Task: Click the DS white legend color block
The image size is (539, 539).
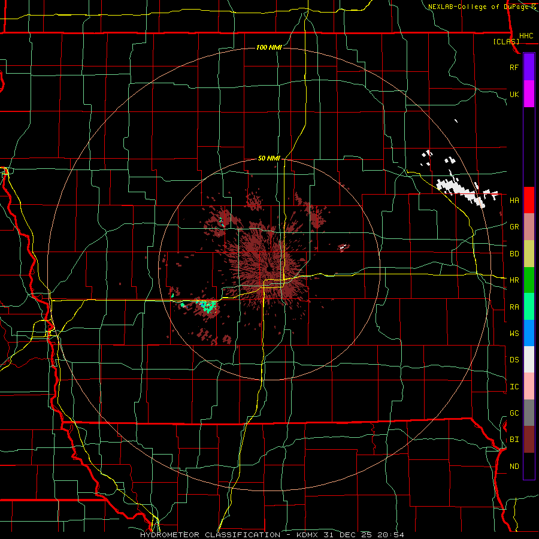Action: tap(529, 359)
